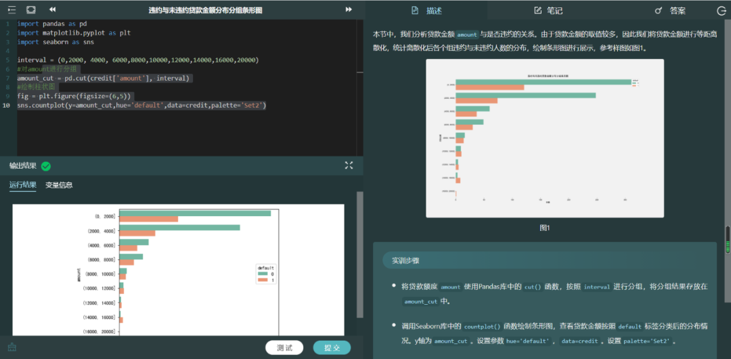Click the 'import pandas as pd' line
731x359 pixels.
click(51, 23)
